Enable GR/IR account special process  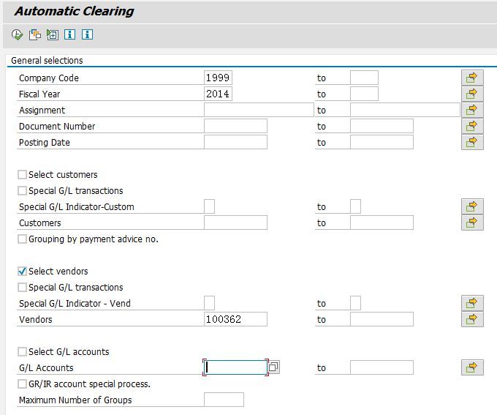[x=22, y=384]
